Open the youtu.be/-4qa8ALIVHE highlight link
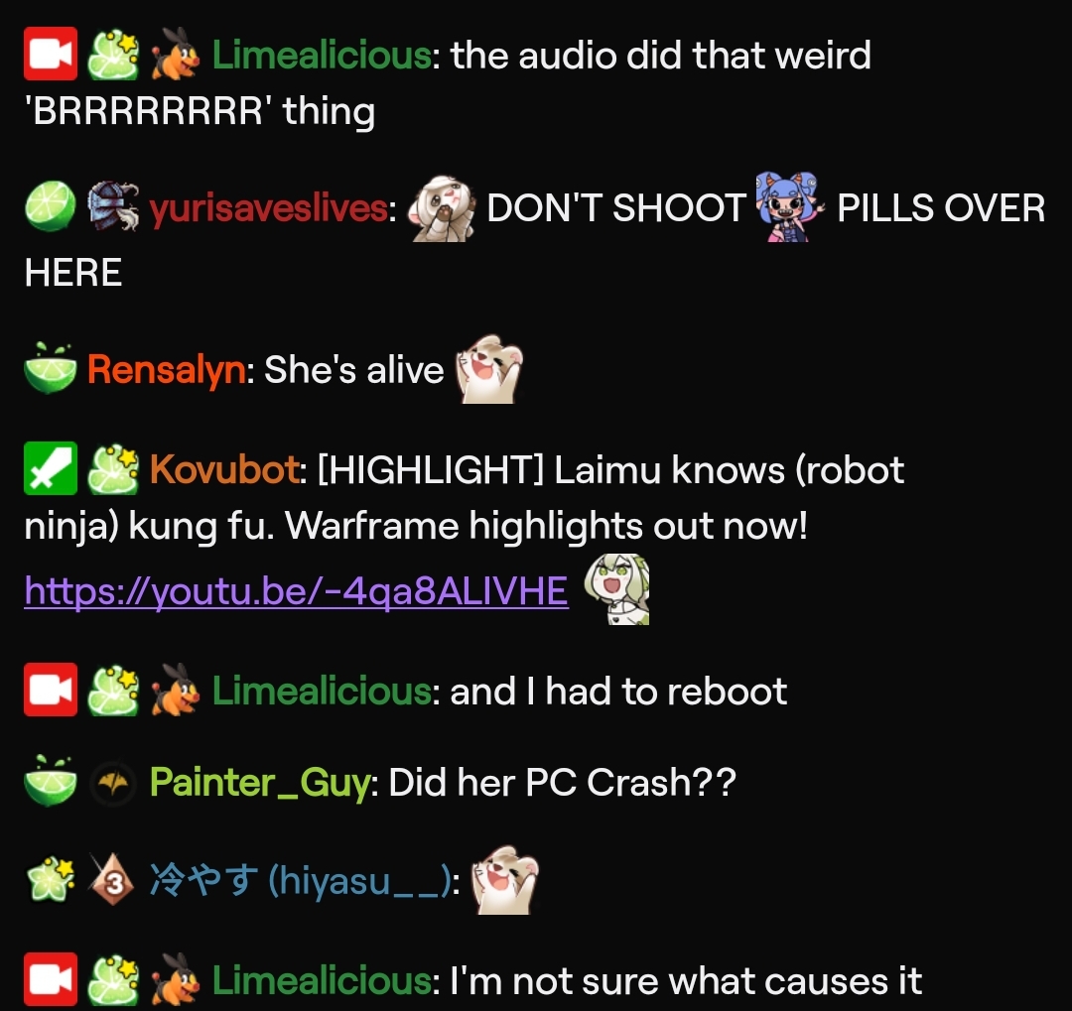The image size is (1072, 1011). pos(296,590)
